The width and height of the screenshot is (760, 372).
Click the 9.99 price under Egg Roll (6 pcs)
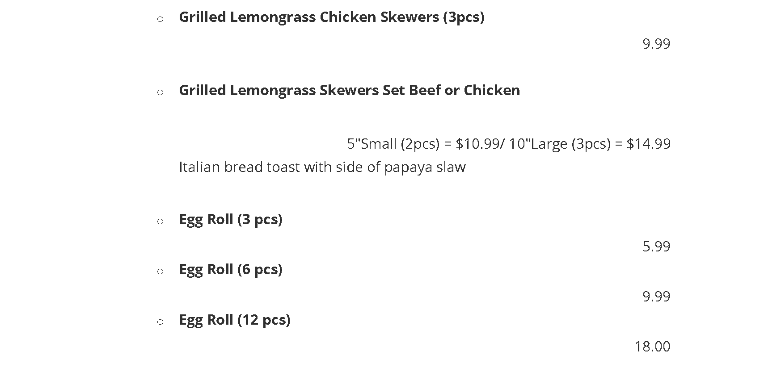pyautogui.click(x=656, y=297)
